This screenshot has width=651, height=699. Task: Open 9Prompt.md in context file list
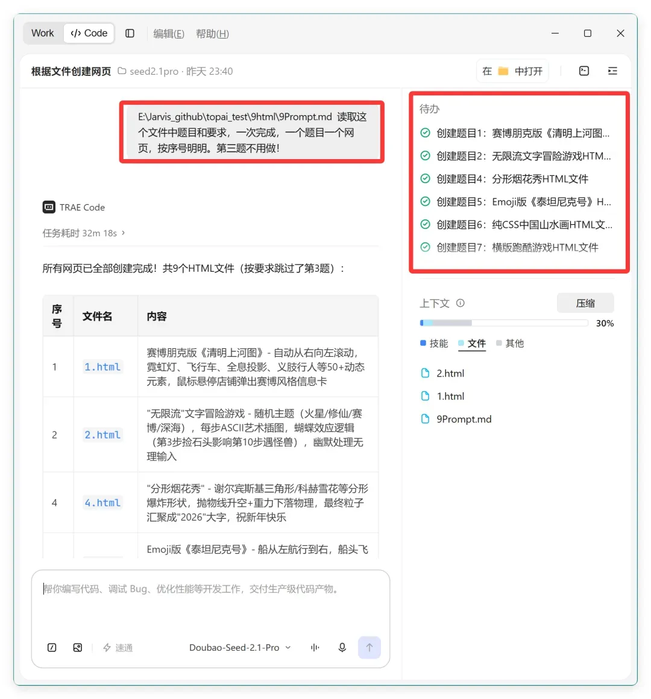click(464, 419)
